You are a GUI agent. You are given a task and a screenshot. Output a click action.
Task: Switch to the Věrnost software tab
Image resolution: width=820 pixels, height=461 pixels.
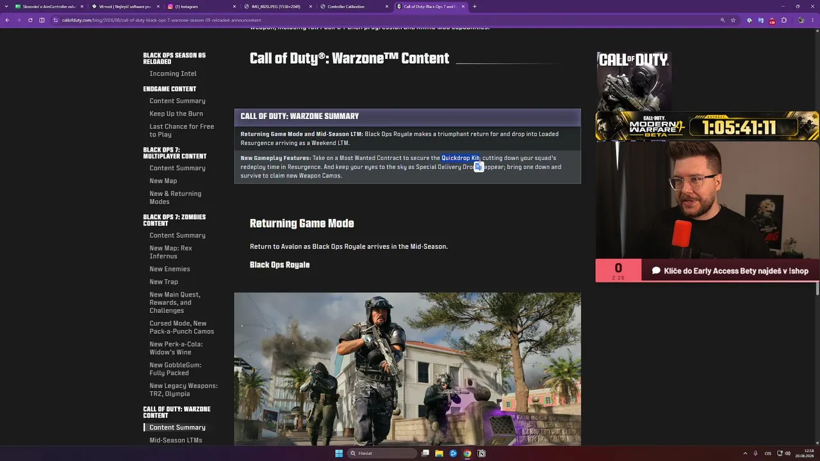[125, 6]
